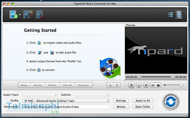Open the Profile format dropdown
This screenshot has height=118, width=190.
66,101
